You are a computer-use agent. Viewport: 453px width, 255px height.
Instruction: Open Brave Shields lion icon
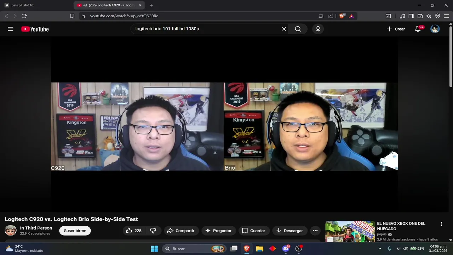click(x=342, y=16)
